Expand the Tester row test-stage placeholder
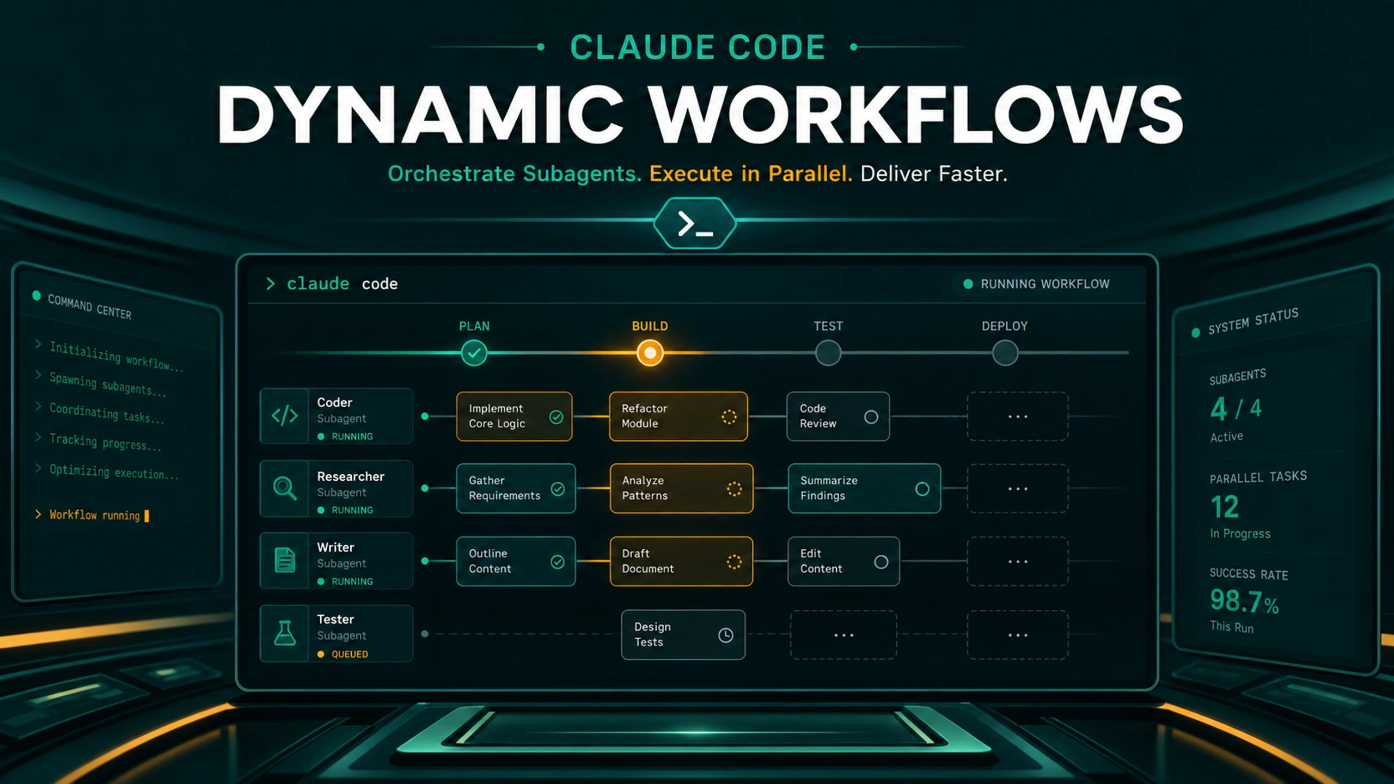The height and width of the screenshot is (784, 1394). (843, 635)
